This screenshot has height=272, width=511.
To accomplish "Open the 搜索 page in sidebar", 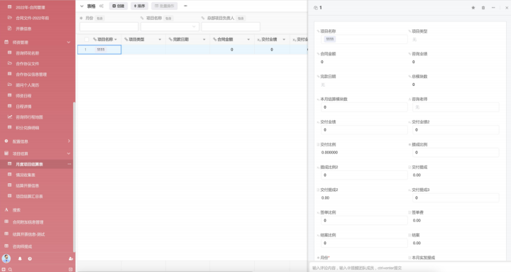I will [16, 210].
